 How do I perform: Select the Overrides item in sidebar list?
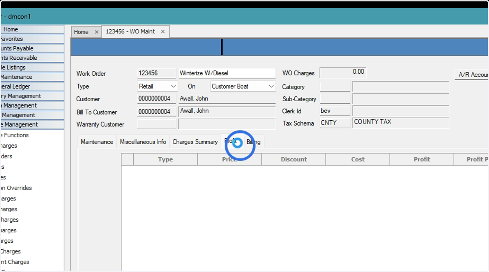(16, 188)
